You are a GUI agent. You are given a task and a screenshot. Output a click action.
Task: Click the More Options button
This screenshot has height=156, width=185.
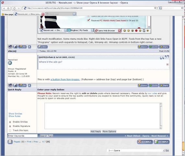coord(109,131)
